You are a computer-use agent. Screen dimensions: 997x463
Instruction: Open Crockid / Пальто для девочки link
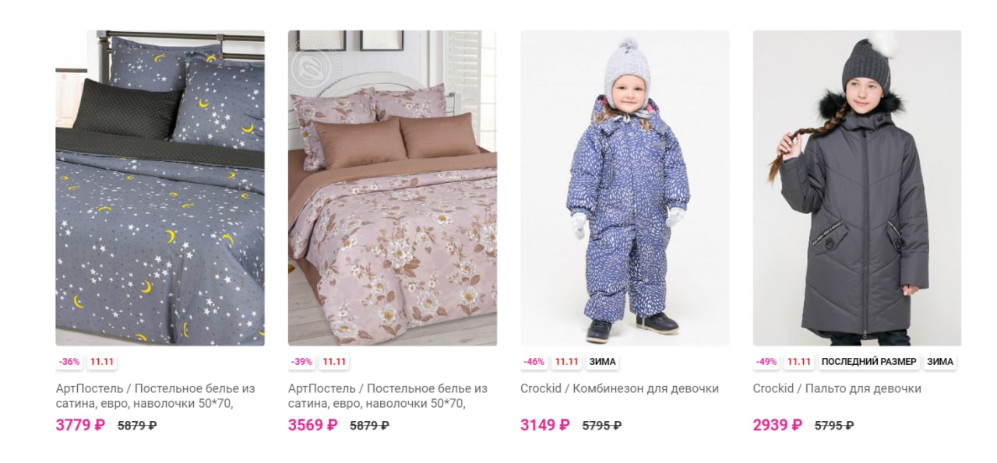click(837, 388)
